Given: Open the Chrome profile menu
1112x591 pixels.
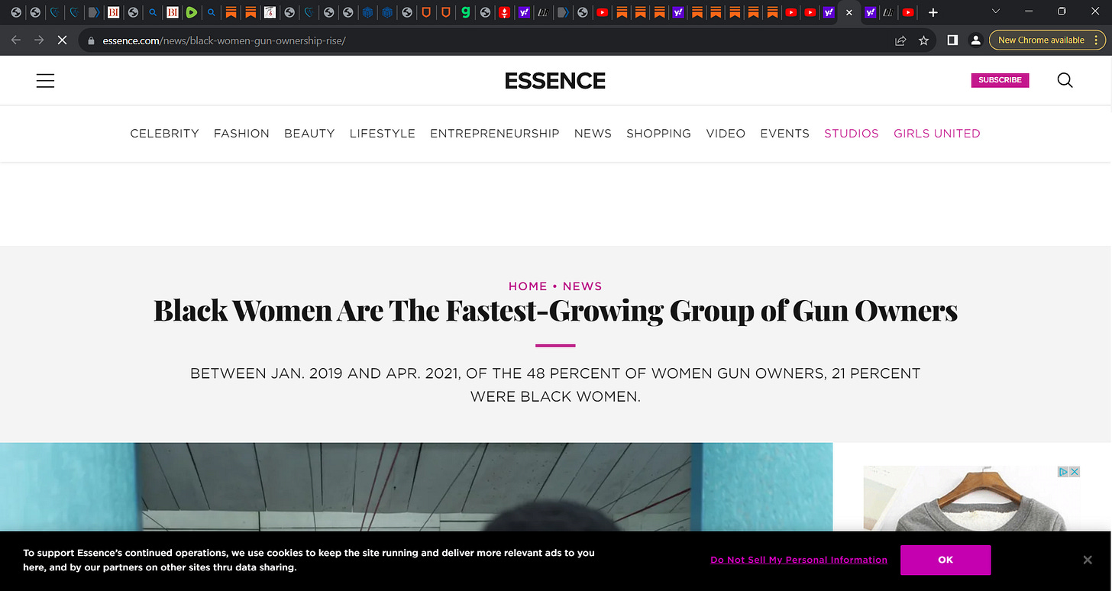Looking at the screenshot, I should point(975,40).
